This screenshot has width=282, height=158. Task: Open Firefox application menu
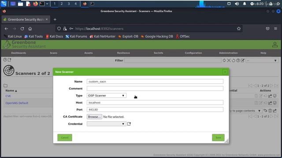tap(275, 29)
